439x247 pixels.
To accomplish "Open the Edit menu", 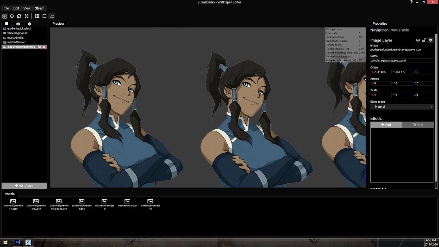I will tap(16, 8).
